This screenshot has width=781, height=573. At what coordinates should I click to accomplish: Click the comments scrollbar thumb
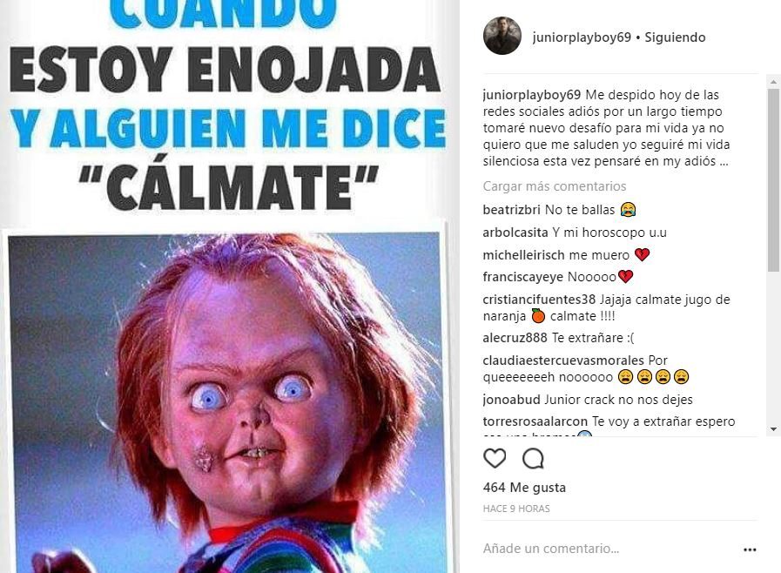point(773,180)
